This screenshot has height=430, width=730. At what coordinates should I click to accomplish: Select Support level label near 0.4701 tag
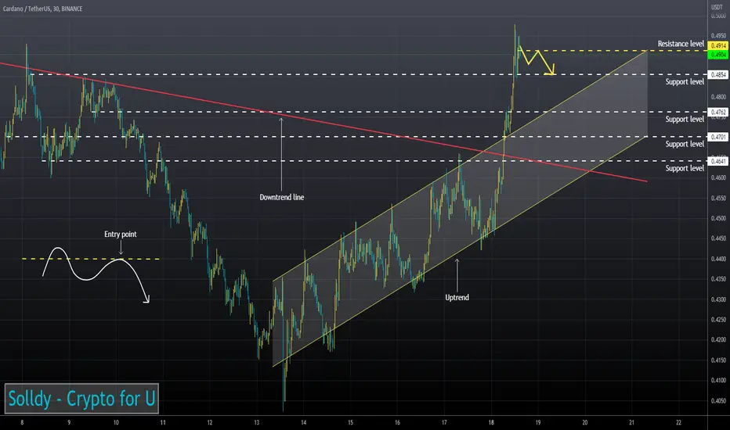click(x=685, y=144)
